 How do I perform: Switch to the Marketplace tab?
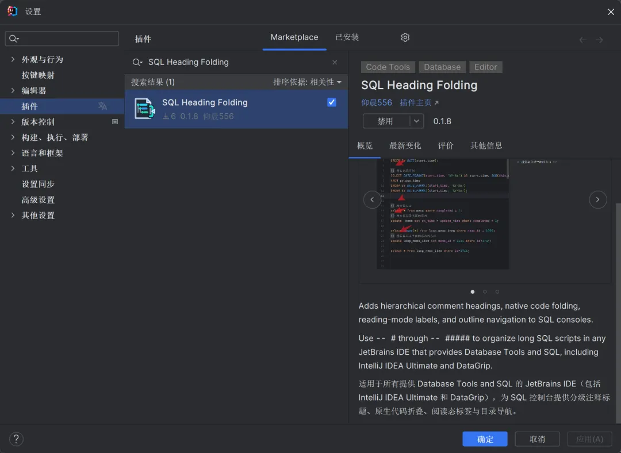tap(294, 37)
